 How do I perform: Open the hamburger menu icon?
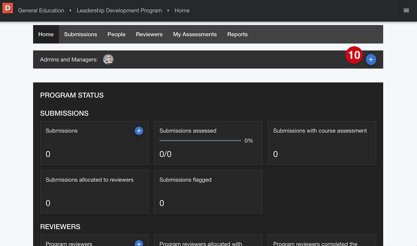406,11
